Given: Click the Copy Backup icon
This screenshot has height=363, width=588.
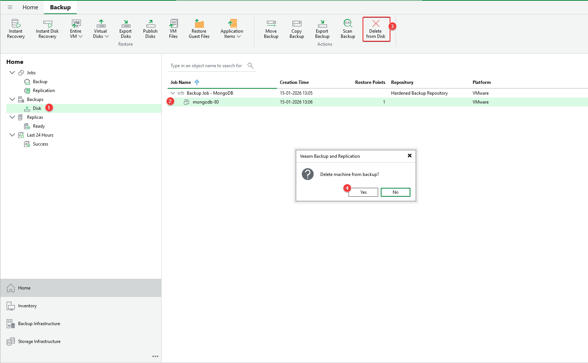Looking at the screenshot, I should pyautogui.click(x=297, y=29).
